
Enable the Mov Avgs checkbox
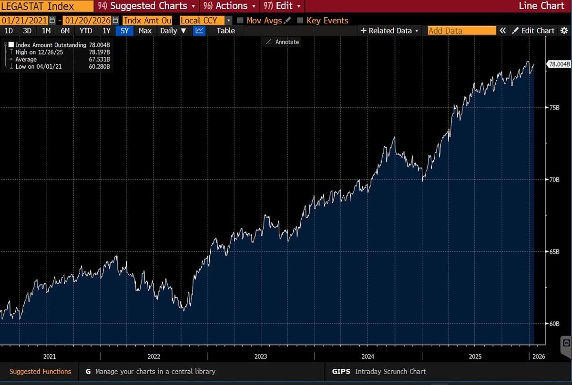click(240, 21)
